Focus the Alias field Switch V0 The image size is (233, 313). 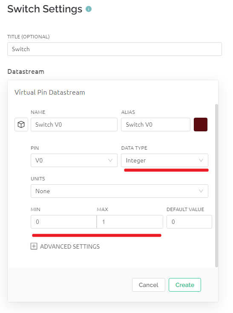(155, 125)
